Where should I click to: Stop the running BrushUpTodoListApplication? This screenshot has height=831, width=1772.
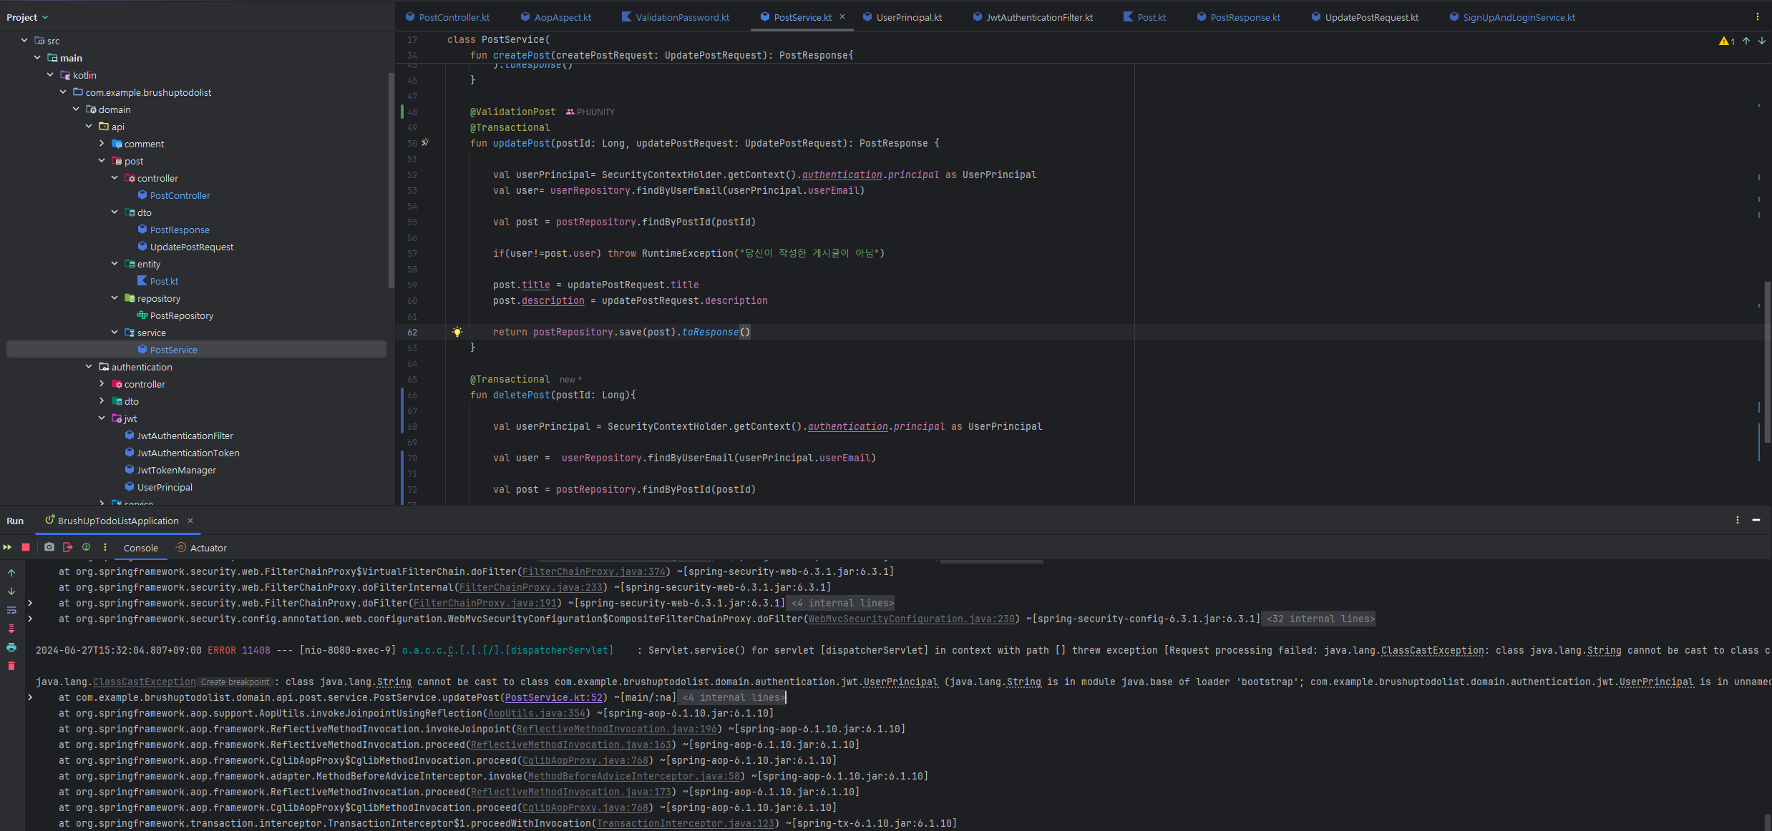coord(26,547)
